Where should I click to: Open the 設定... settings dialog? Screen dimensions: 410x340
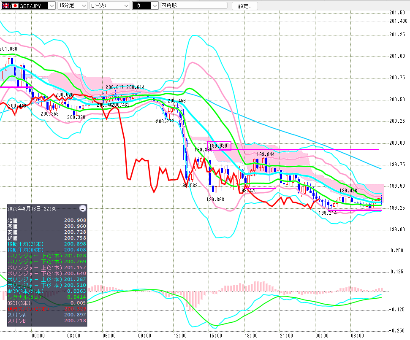click(245, 6)
